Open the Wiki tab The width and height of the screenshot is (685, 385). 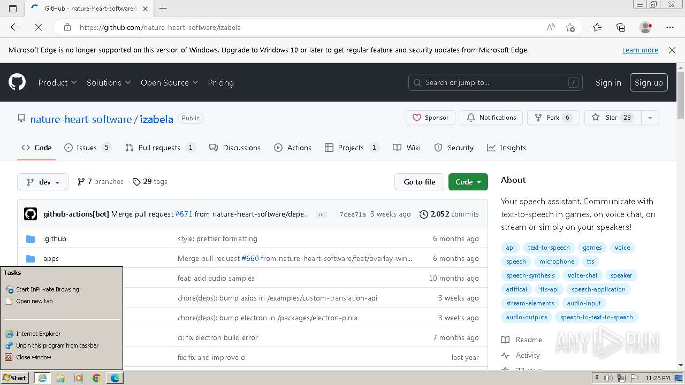click(407, 148)
